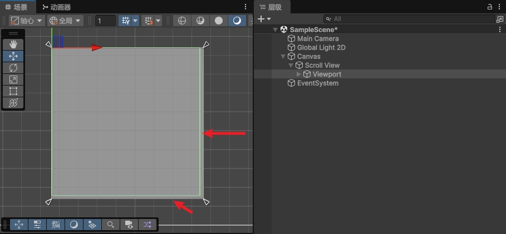This screenshot has height=234, width=506.
Task: Choose wireframe draw mode sphere icon
Action: [x=182, y=21]
